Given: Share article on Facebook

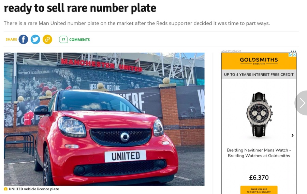Looking at the screenshot, I should point(23,39).
